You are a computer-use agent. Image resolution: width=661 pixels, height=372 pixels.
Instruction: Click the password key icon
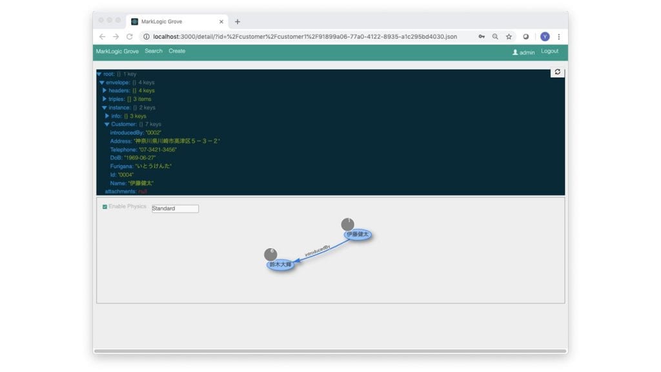click(482, 37)
